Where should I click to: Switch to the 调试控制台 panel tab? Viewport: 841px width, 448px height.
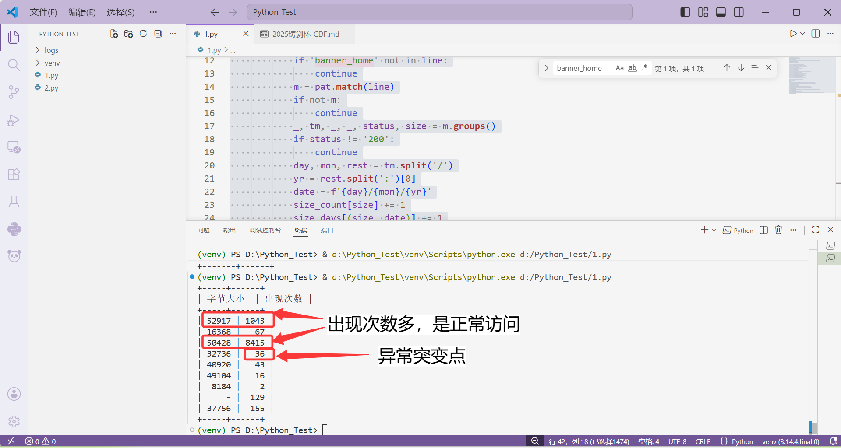pyautogui.click(x=265, y=230)
